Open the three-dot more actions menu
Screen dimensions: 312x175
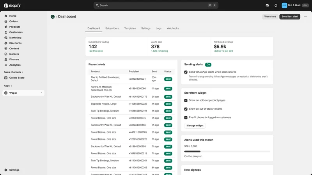[x=305, y=17]
